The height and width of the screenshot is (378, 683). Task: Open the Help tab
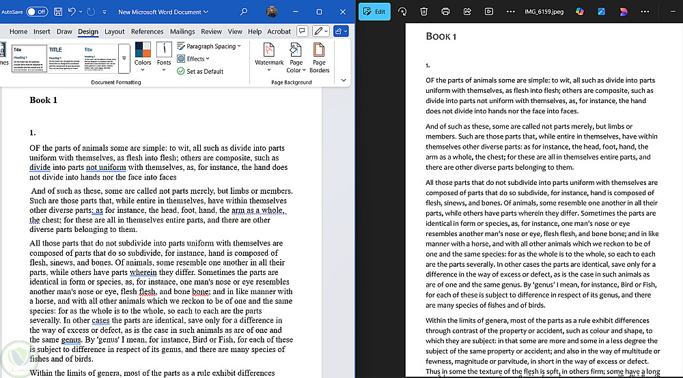pyautogui.click(x=255, y=31)
